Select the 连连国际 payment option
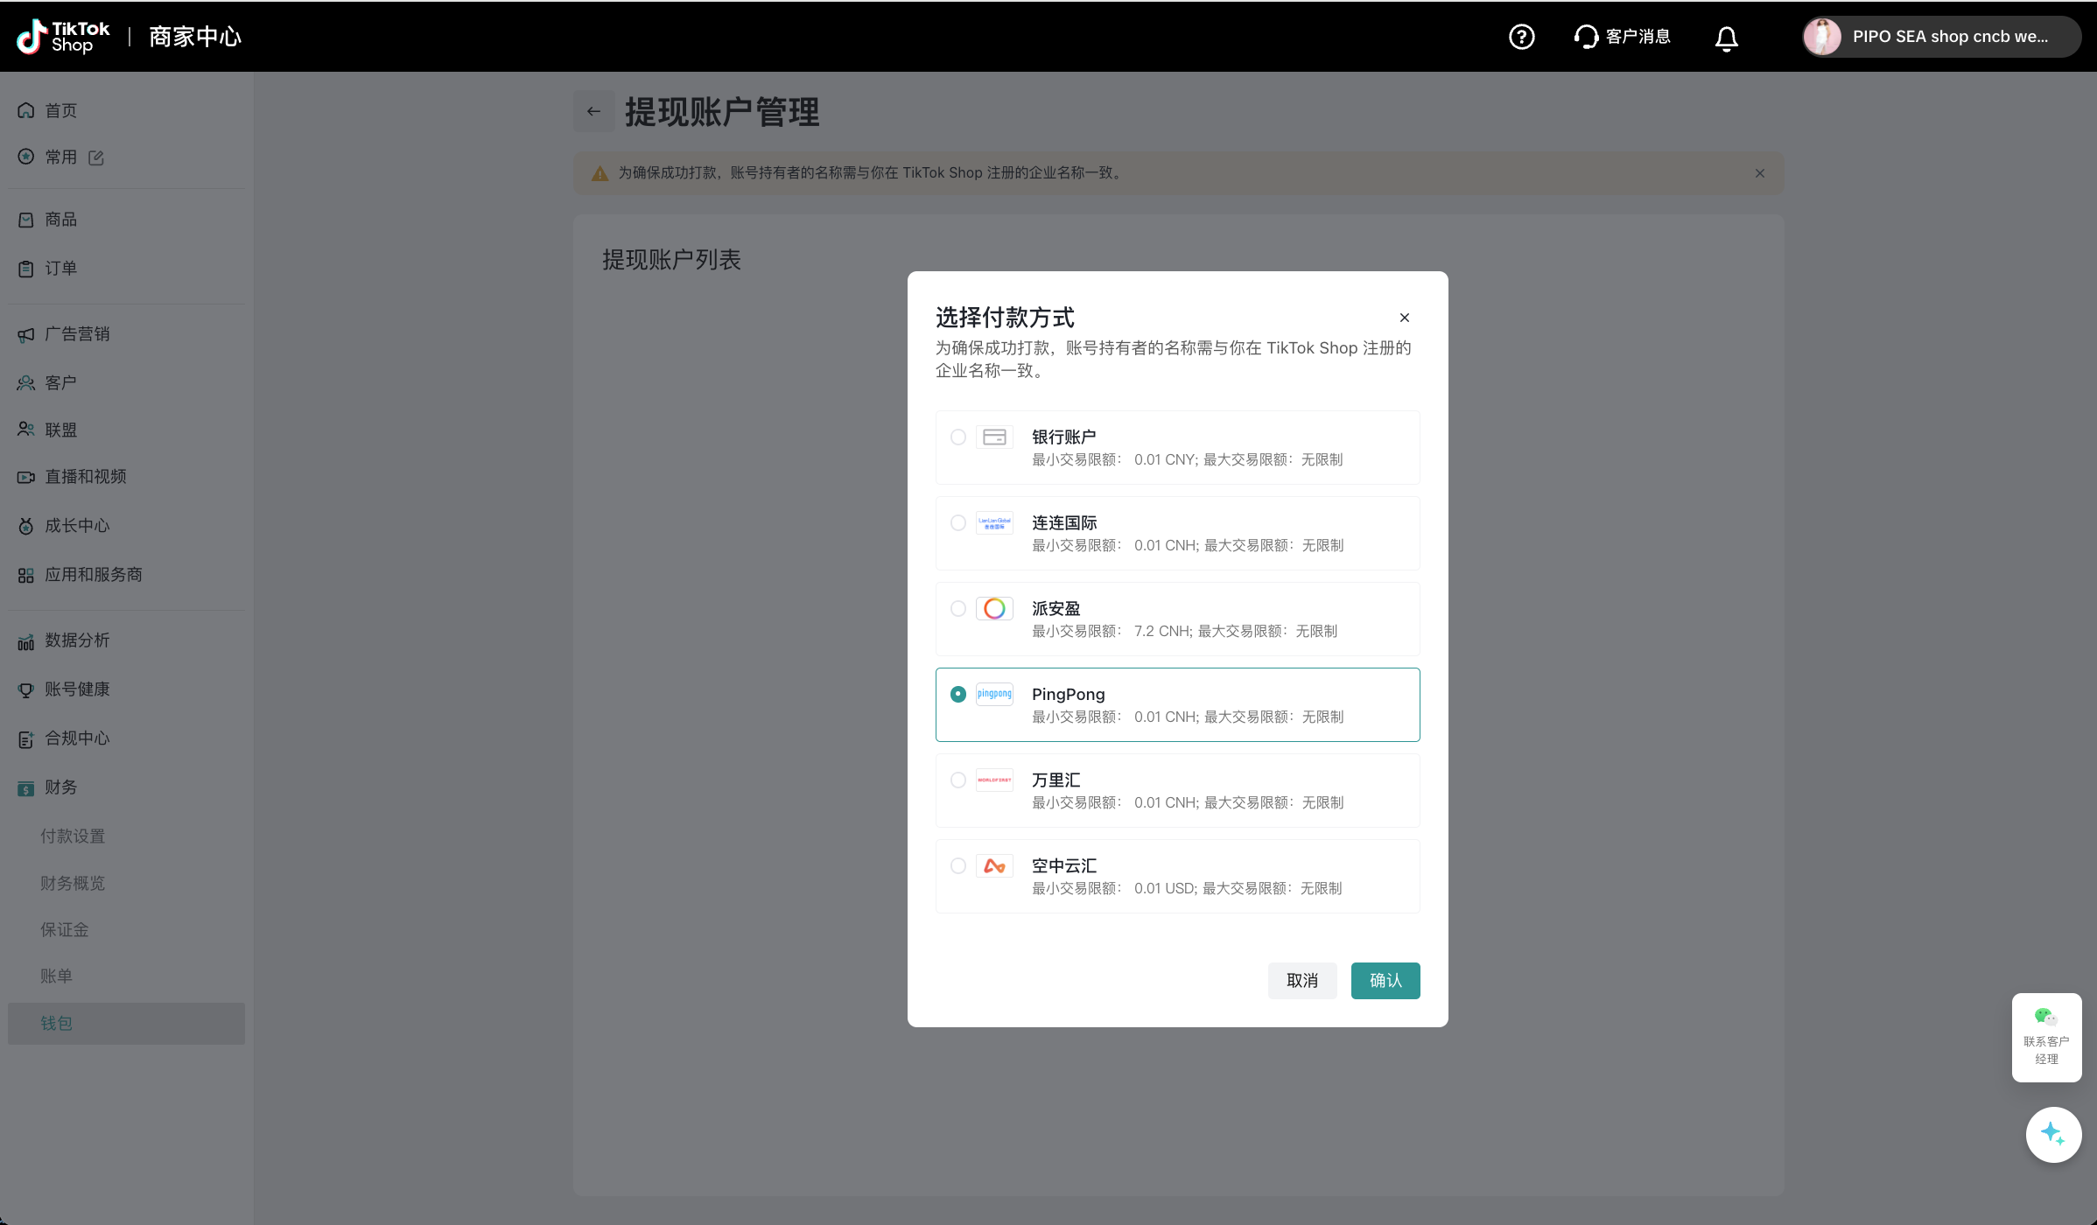2097x1225 pixels. pyautogui.click(x=958, y=522)
